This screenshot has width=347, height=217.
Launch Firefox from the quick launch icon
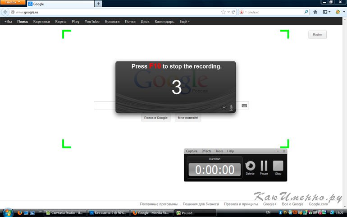(x=19, y=213)
